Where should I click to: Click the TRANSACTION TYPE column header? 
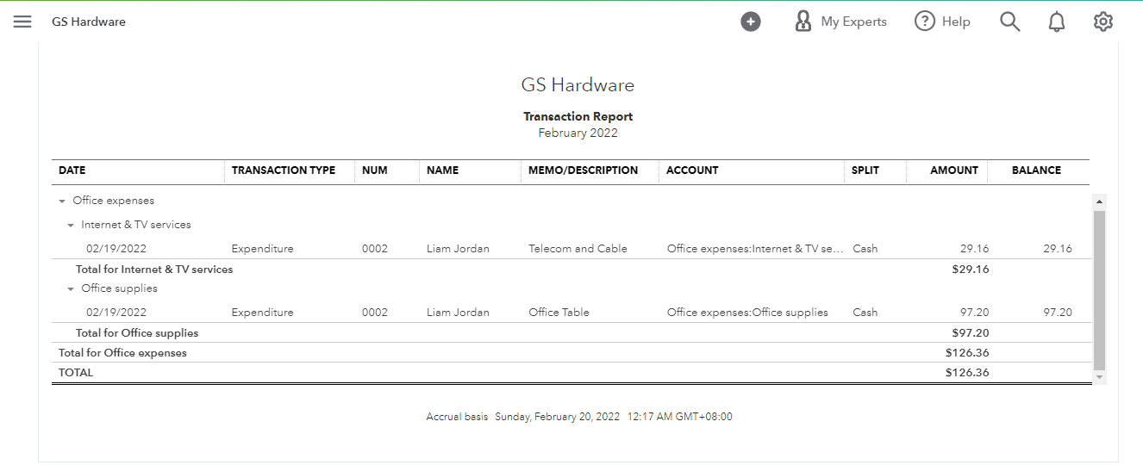click(283, 170)
